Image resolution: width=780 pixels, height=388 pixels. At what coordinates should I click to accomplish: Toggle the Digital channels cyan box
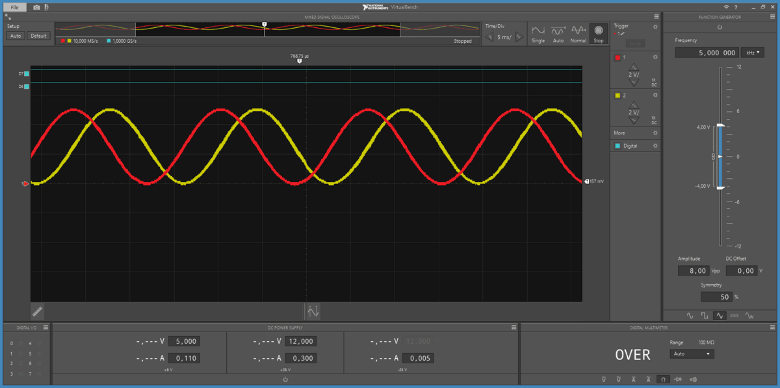617,146
